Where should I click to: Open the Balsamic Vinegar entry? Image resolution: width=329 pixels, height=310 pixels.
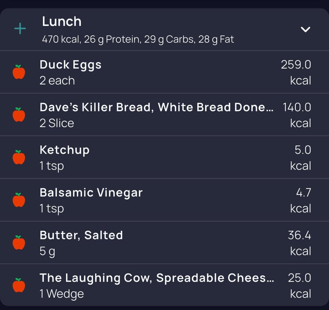[91, 193]
